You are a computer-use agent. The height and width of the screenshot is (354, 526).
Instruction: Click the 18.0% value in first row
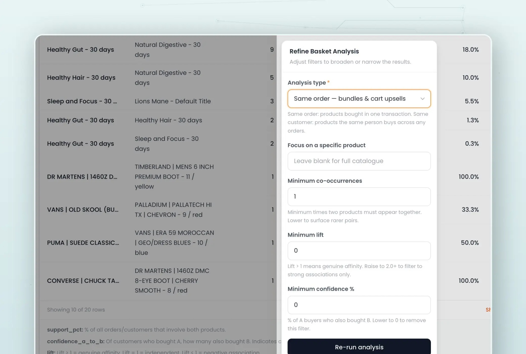click(470, 50)
